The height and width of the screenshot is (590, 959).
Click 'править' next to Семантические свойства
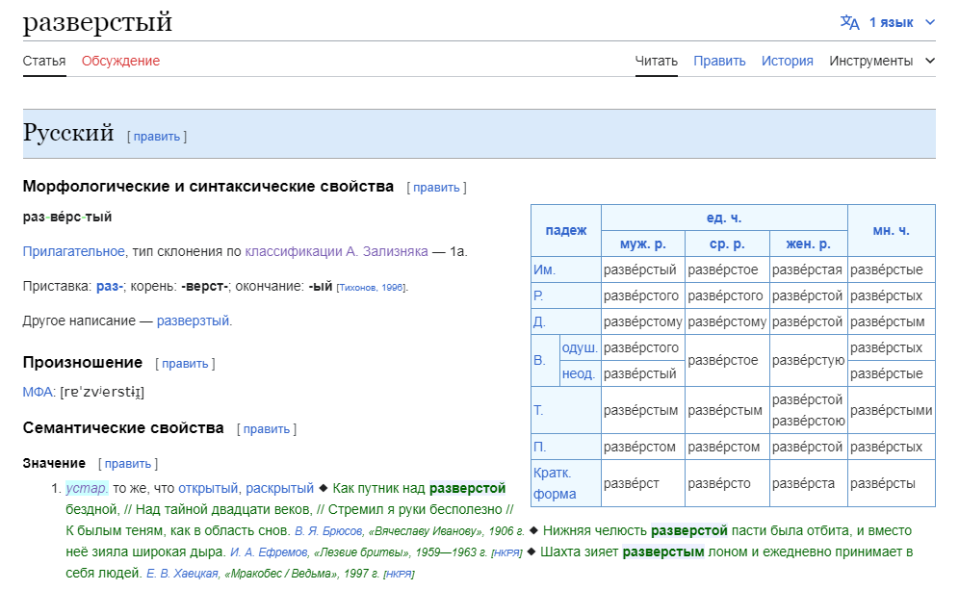(267, 428)
